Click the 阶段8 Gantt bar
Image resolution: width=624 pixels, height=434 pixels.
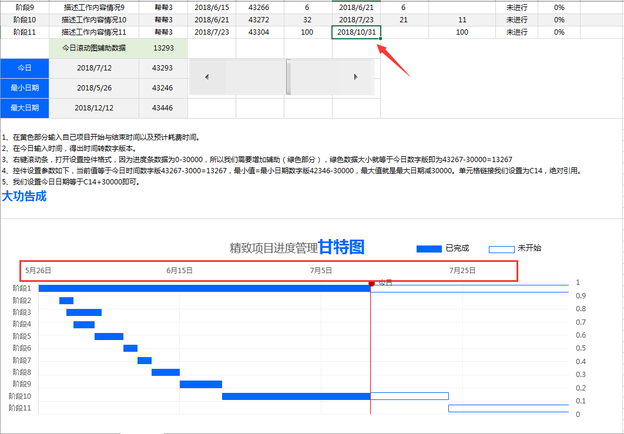coord(166,372)
